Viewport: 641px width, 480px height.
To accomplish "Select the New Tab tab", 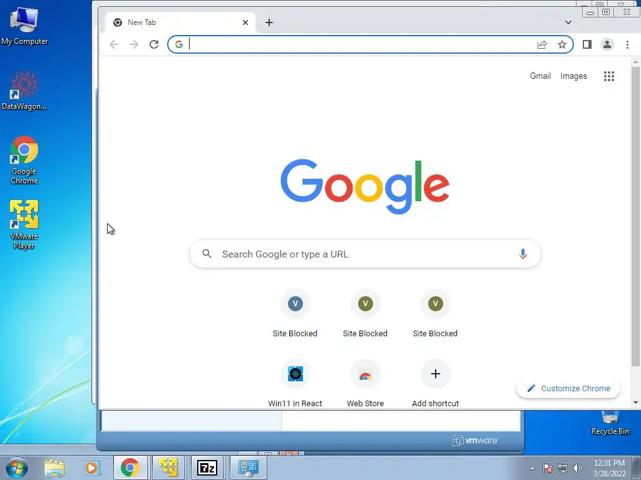I will tap(180, 22).
